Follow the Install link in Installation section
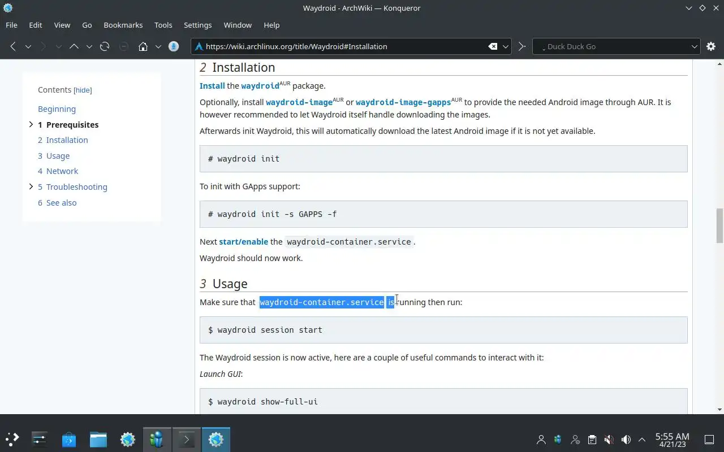 (x=212, y=86)
